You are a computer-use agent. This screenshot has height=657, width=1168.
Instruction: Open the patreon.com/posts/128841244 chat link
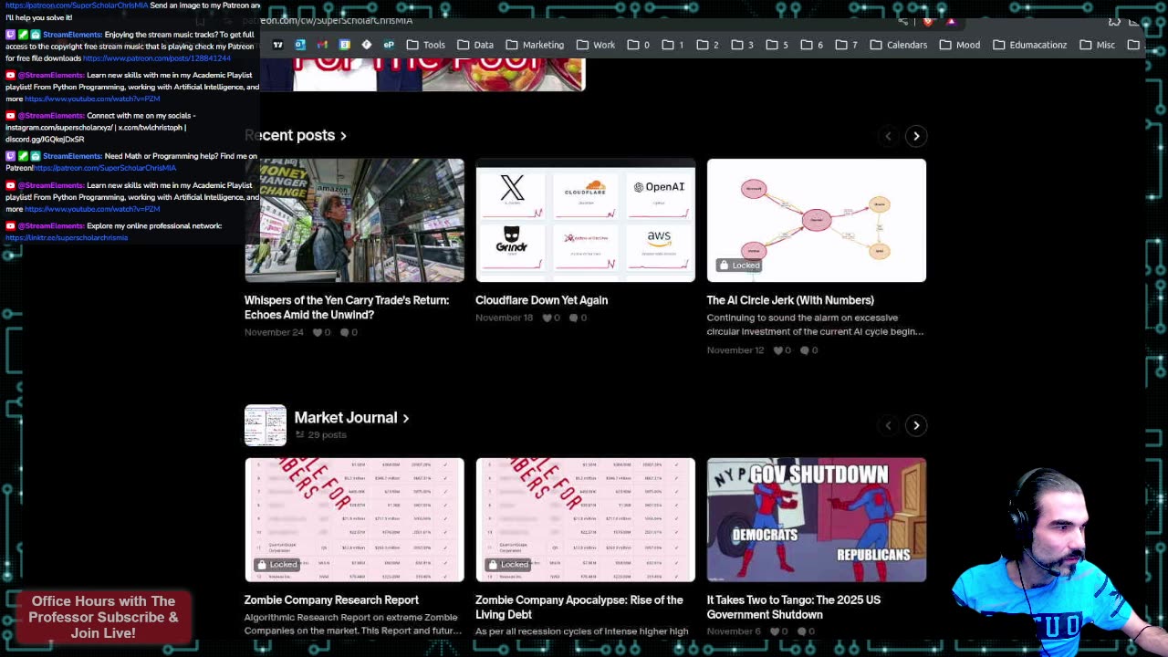pyautogui.click(x=157, y=58)
